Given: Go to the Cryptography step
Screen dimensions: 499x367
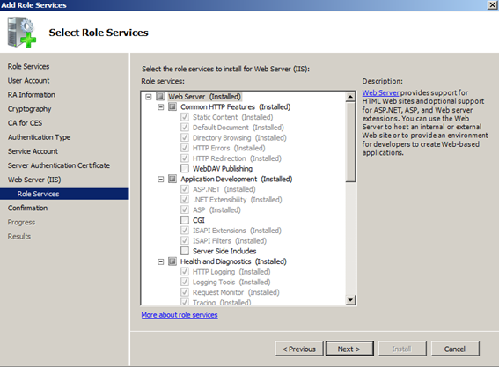Looking at the screenshot, I should (29, 109).
